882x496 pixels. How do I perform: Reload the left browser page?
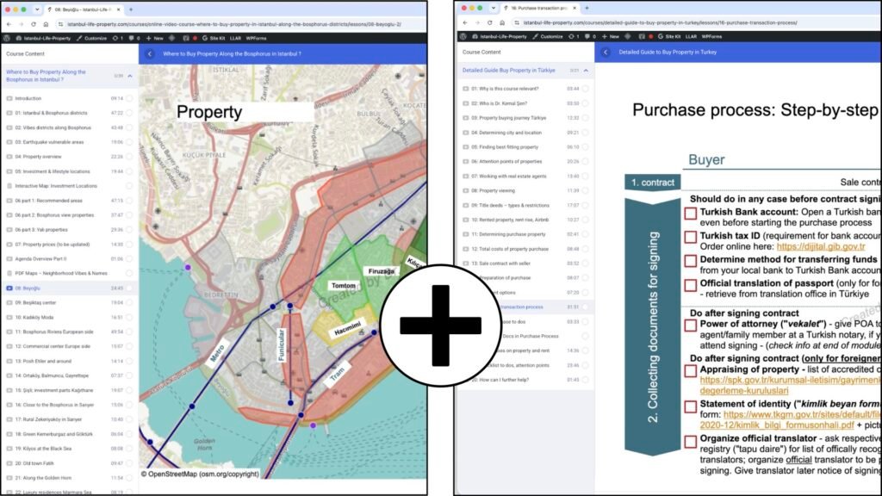[34, 24]
